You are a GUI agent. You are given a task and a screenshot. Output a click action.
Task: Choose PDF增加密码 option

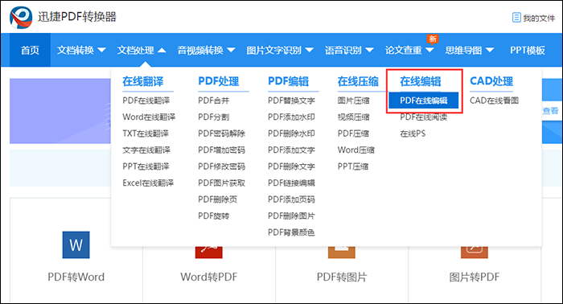pos(221,150)
